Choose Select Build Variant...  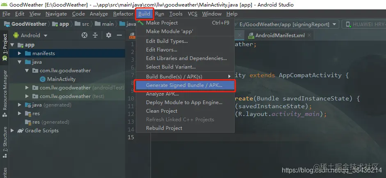point(185,67)
